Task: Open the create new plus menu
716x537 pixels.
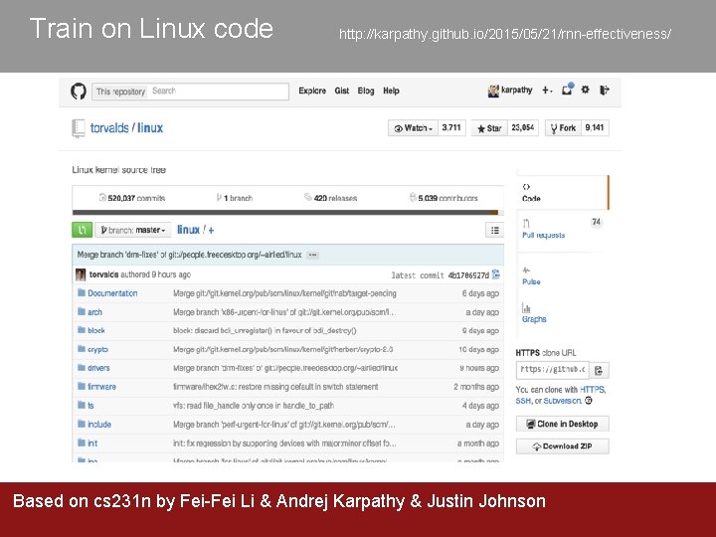Action: (x=547, y=90)
